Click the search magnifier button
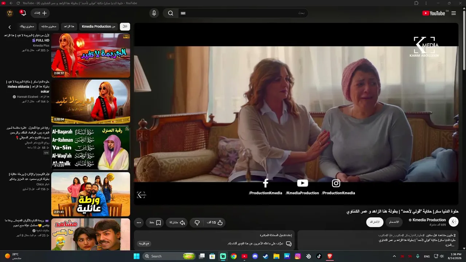This screenshot has width=466, height=262. pos(170,13)
